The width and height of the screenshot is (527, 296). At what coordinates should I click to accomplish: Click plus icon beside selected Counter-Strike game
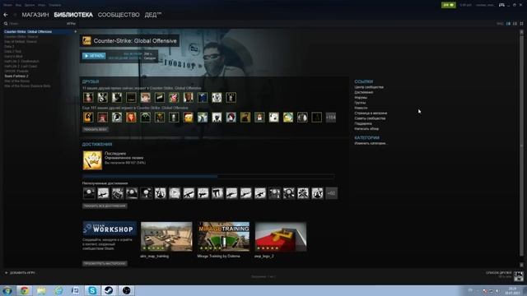click(x=75, y=31)
